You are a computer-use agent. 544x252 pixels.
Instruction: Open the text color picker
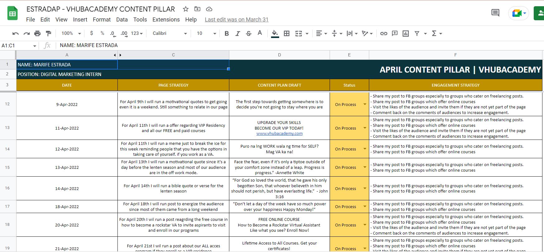point(260,33)
